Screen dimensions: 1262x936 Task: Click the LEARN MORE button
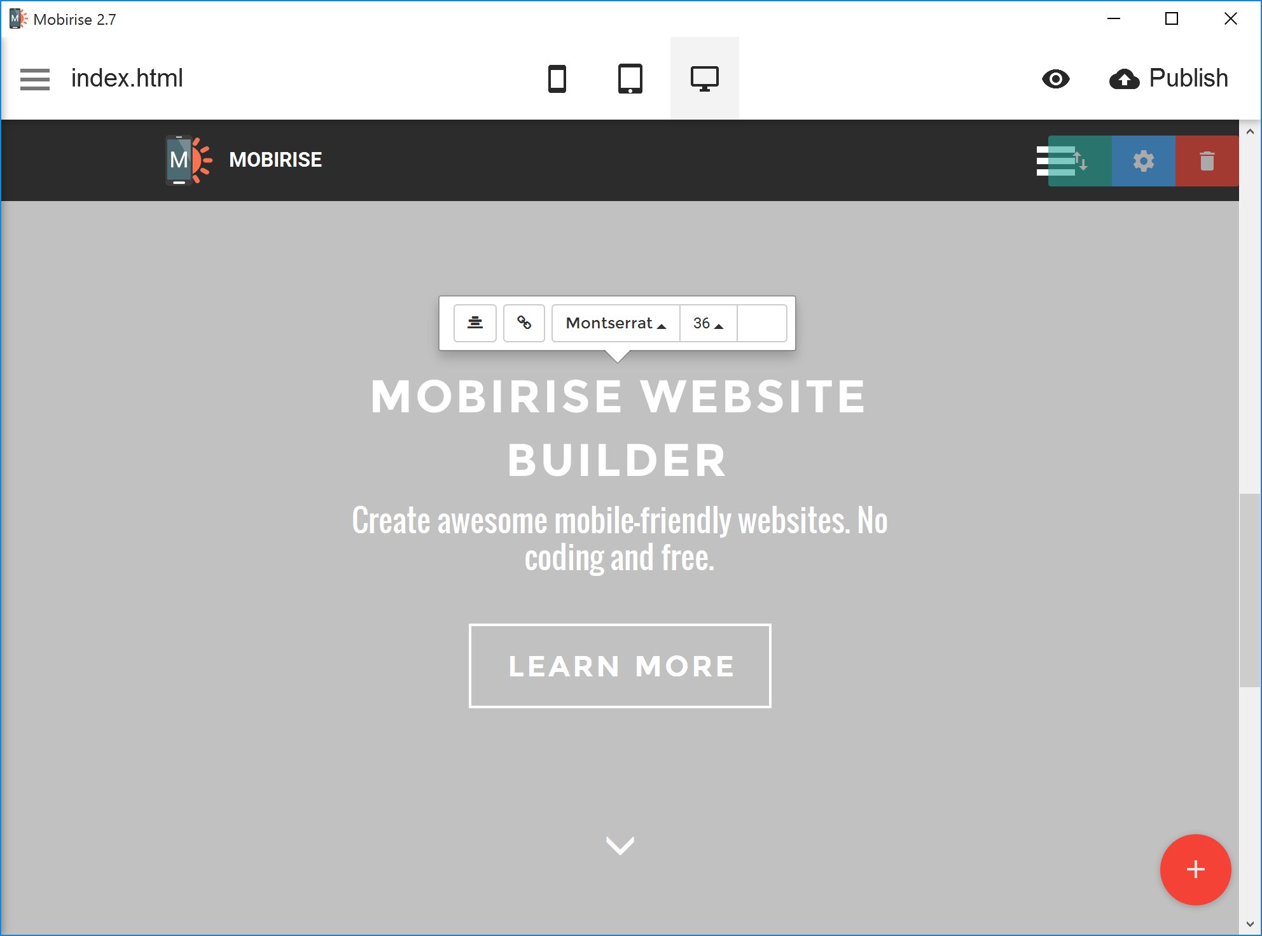[x=619, y=664]
